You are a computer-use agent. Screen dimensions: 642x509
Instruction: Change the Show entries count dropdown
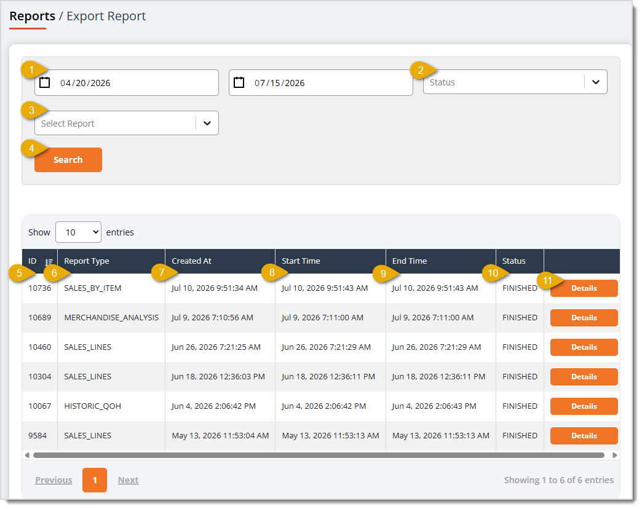tap(78, 232)
